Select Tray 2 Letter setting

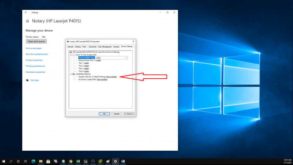(86, 66)
